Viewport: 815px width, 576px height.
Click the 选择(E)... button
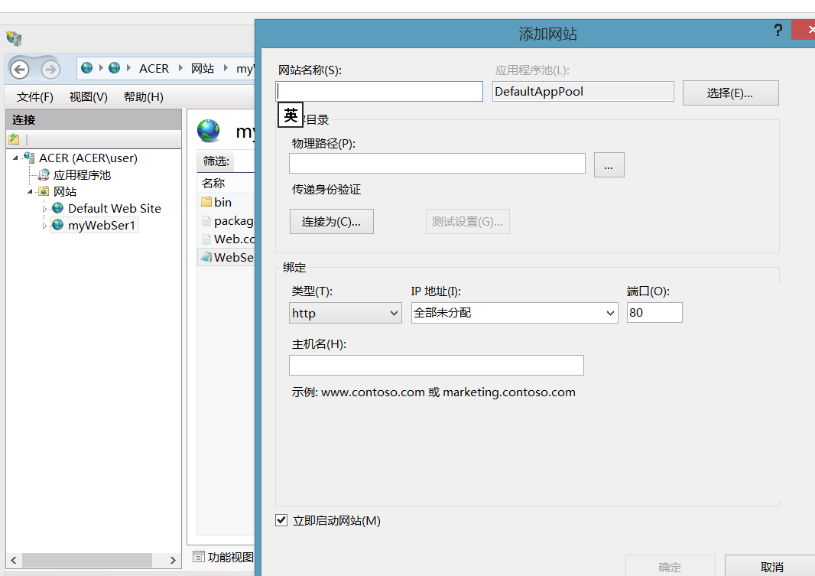pyautogui.click(x=730, y=93)
